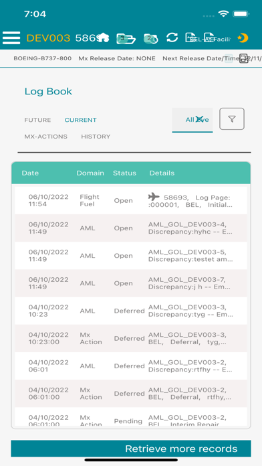Open record AML_GOL_DEV003-5 discrepancy testet
The width and height of the screenshot is (262, 466).
point(131,256)
